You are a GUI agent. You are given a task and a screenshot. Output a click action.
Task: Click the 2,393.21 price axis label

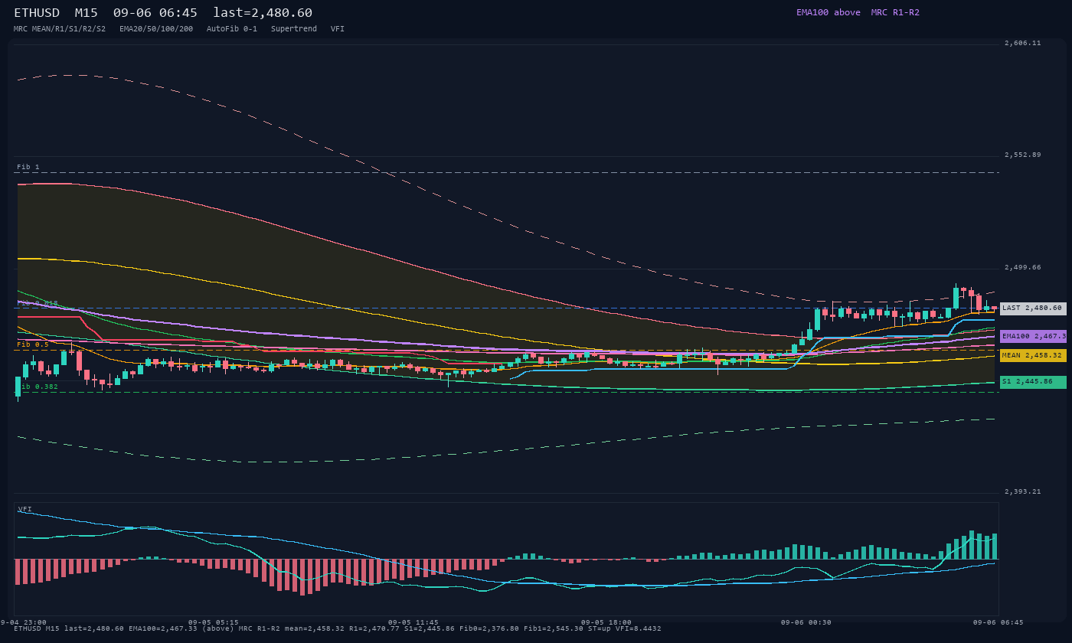pos(1023,492)
